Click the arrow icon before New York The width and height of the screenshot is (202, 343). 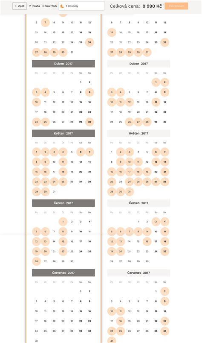43,6
